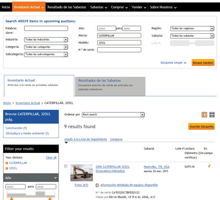Switch to grid view layout icon
The height and width of the screenshot is (200, 220).
(212, 115)
